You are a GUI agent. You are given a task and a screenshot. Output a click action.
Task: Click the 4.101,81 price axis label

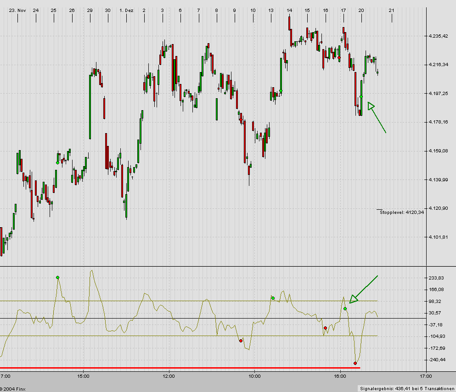coord(438,237)
